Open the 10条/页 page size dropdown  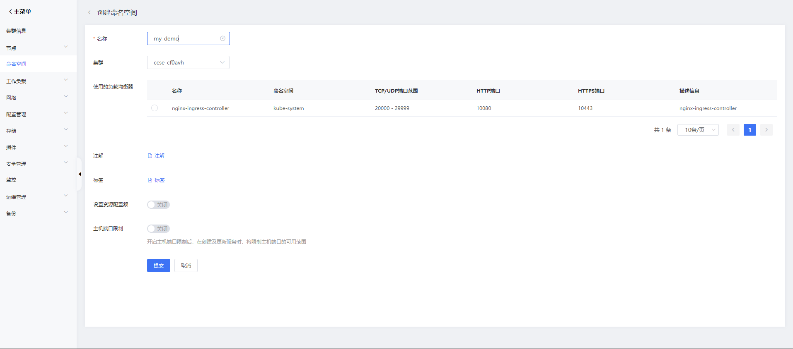click(698, 130)
